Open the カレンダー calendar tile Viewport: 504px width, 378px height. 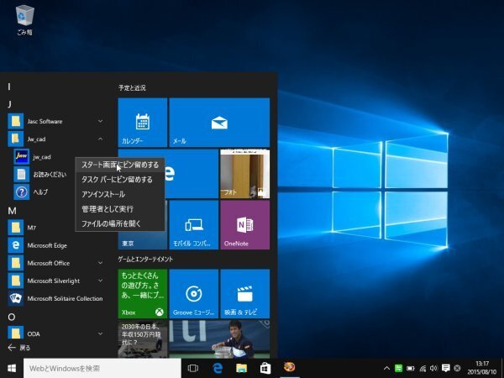(143, 123)
